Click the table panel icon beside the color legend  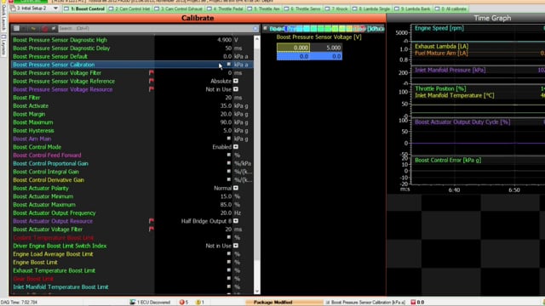pos(265,28)
